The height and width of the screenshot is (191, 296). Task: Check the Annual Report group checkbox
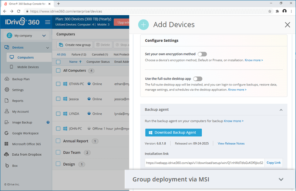[x=58, y=141]
